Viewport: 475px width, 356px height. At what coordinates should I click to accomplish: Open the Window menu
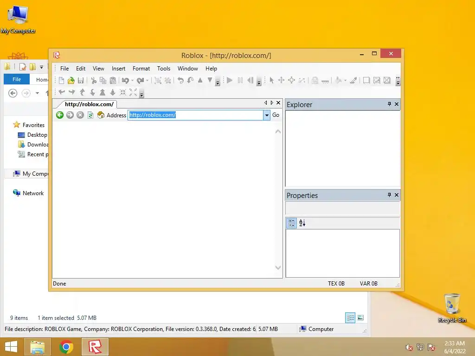tap(188, 69)
